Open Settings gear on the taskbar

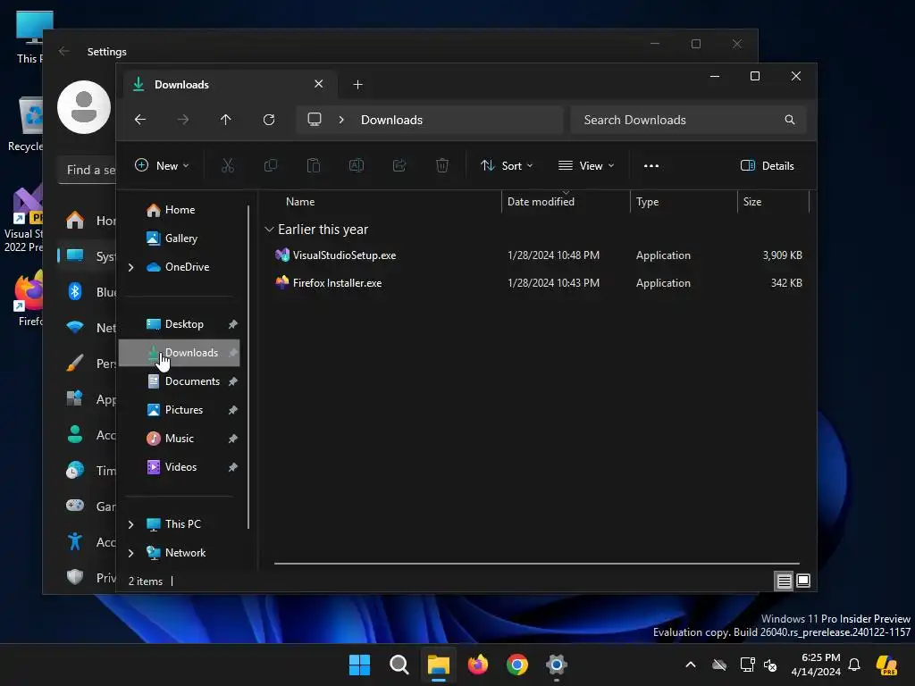coord(557,665)
